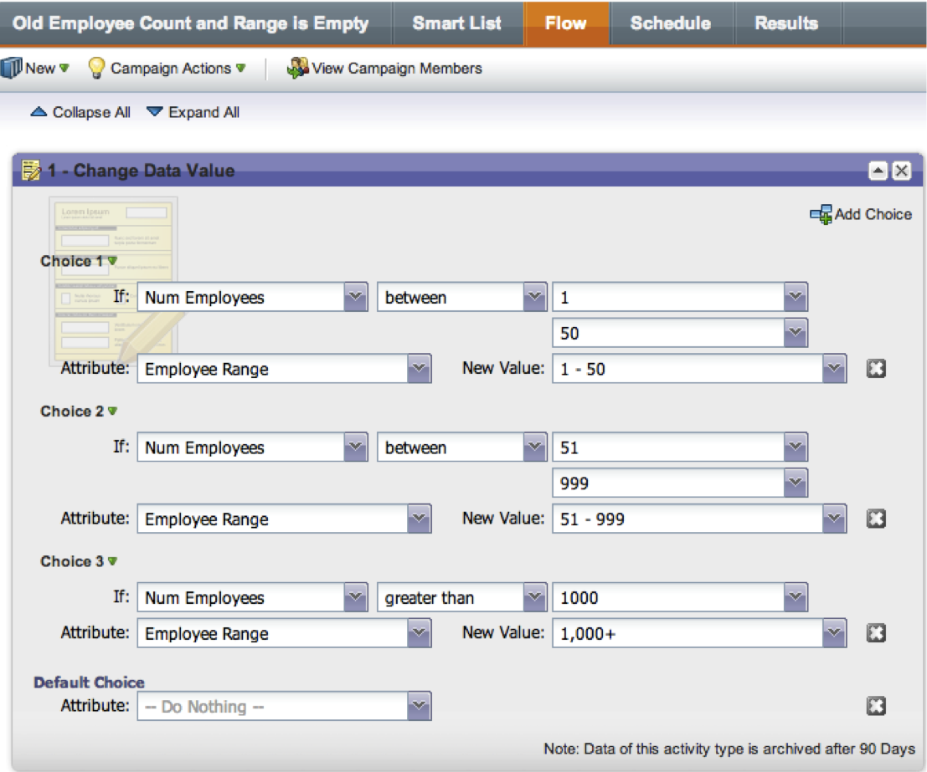This screenshot has height=772, width=927.
Task: Delete the Change Data Value flow step
Action: pyautogui.click(x=901, y=171)
